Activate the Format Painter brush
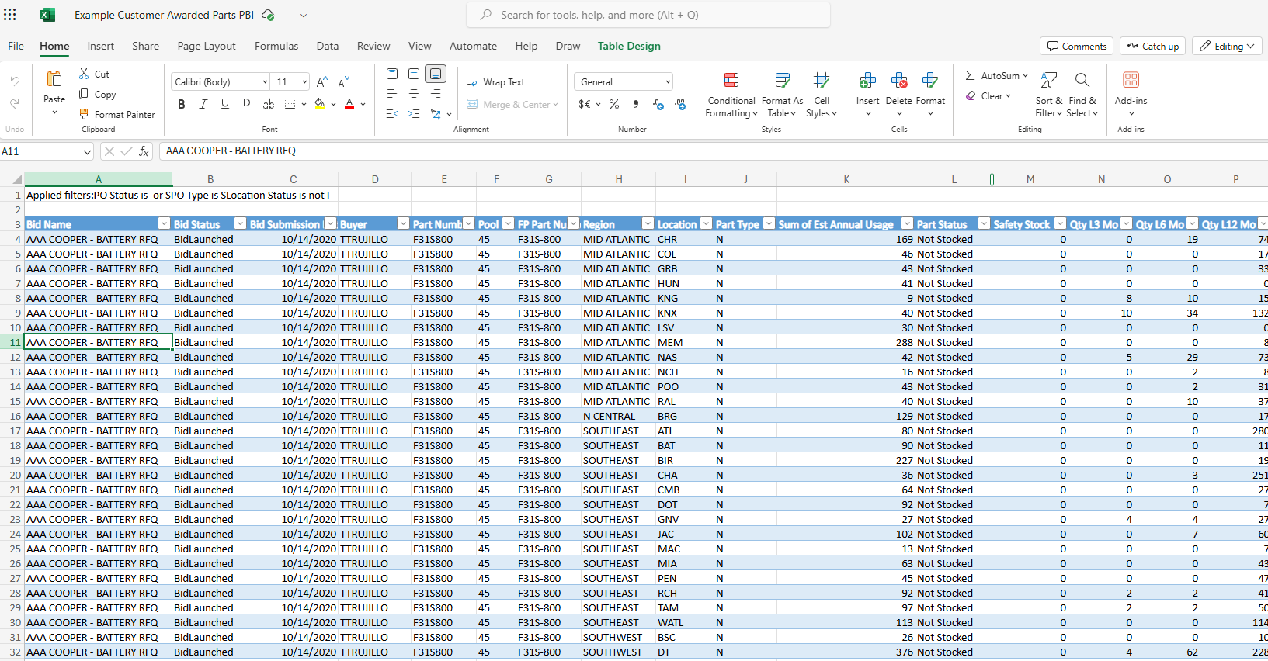 (x=84, y=114)
